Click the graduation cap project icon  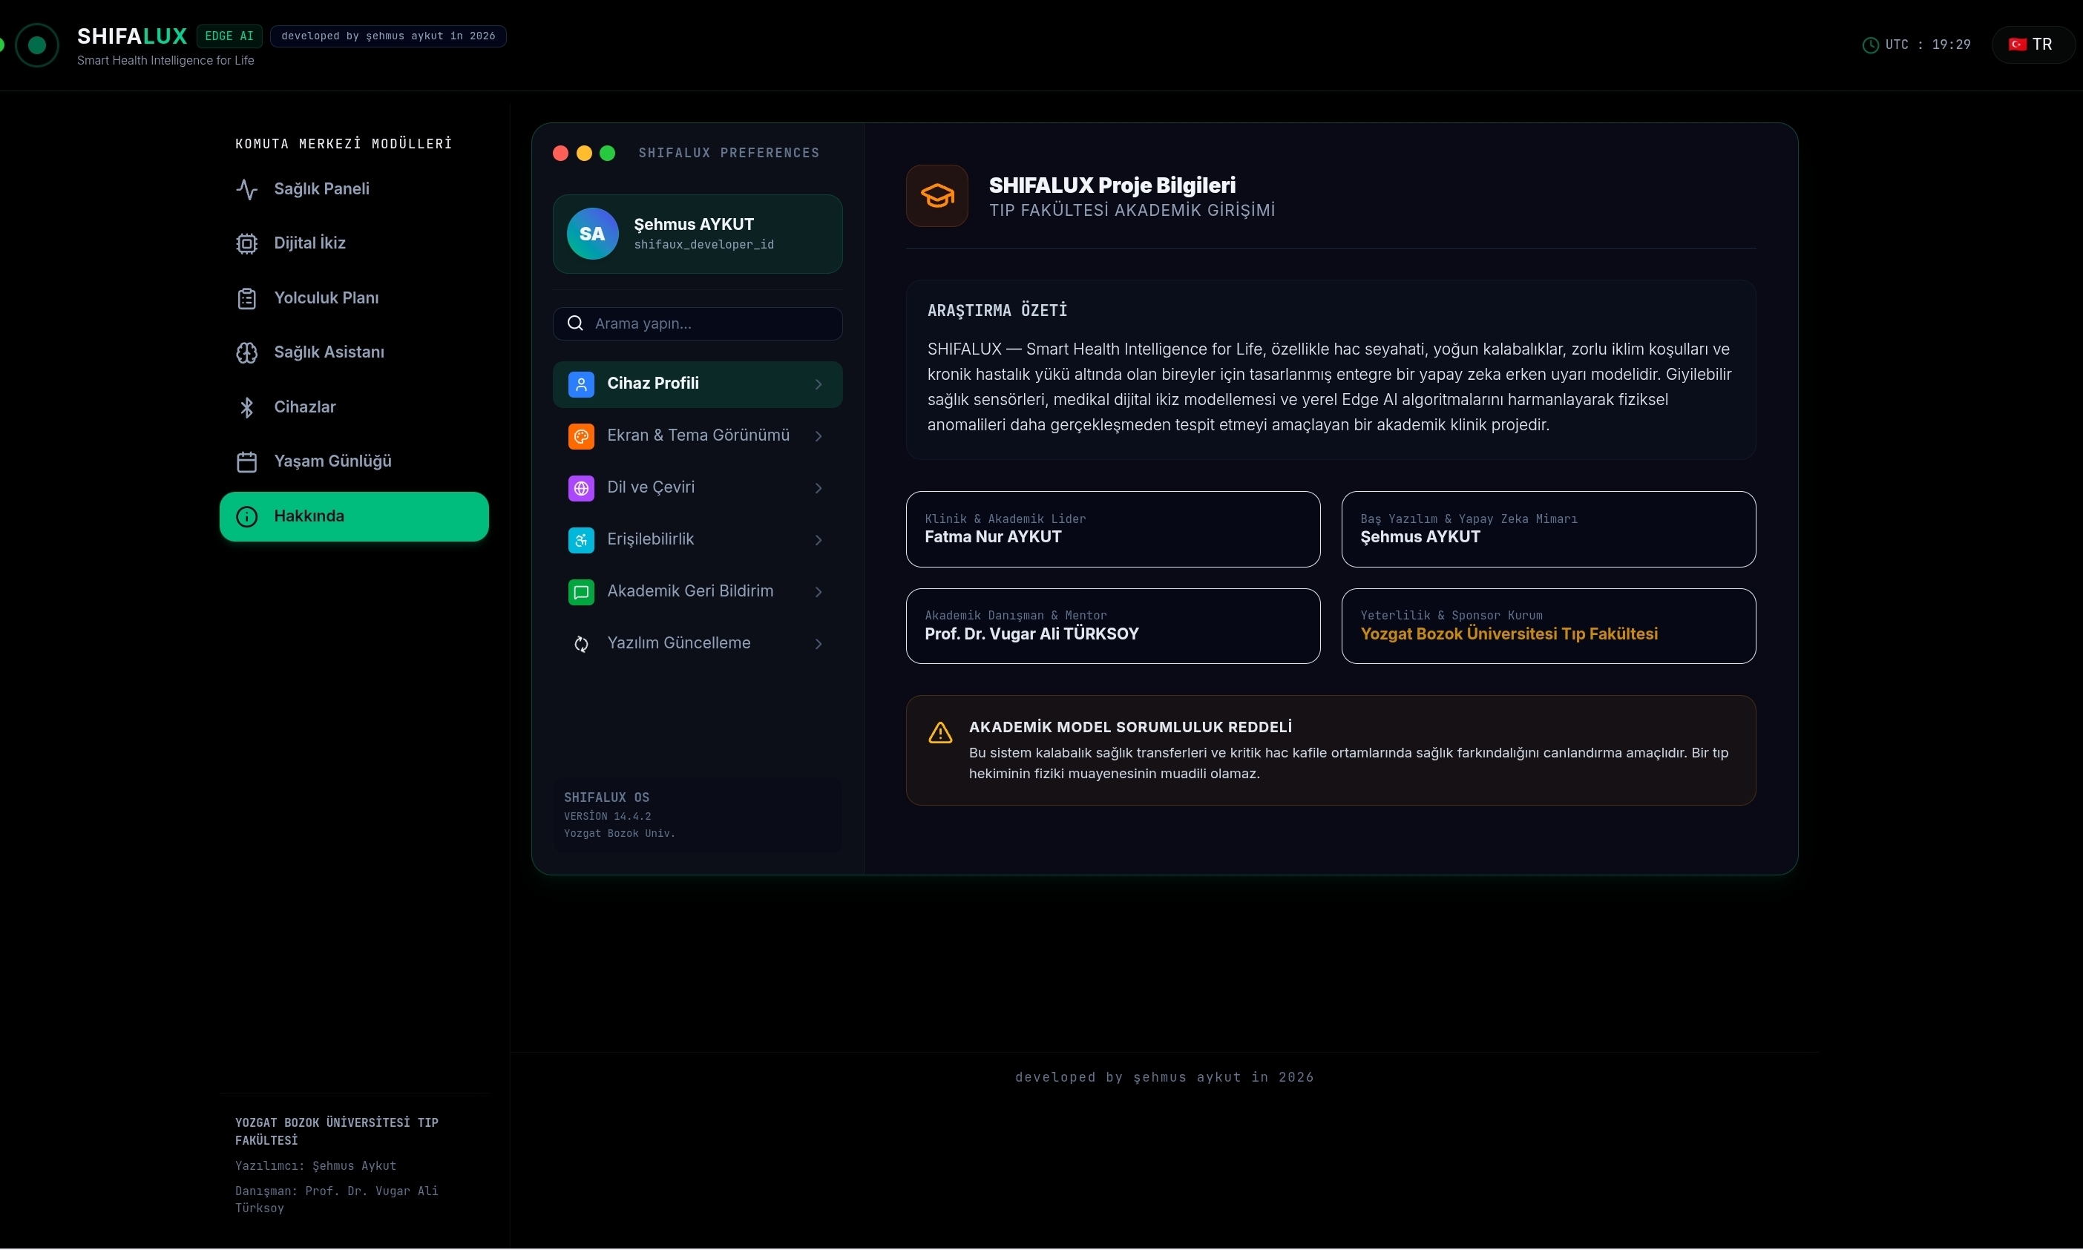click(x=937, y=195)
